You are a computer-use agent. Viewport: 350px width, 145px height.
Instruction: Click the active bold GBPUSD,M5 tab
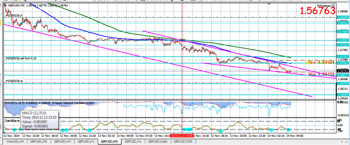coord(109,142)
